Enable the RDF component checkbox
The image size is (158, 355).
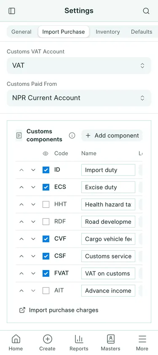click(46, 222)
